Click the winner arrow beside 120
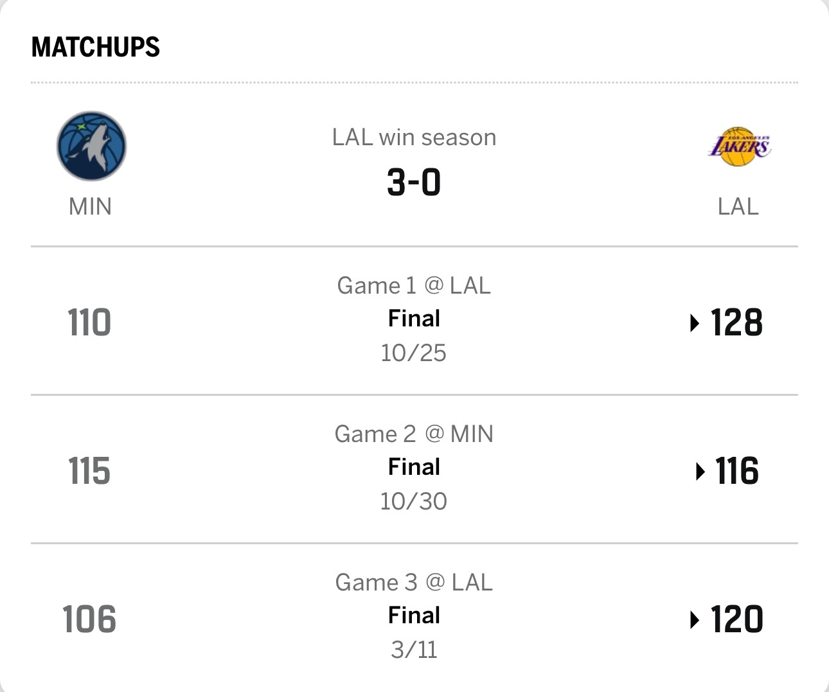829x692 pixels. [694, 620]
